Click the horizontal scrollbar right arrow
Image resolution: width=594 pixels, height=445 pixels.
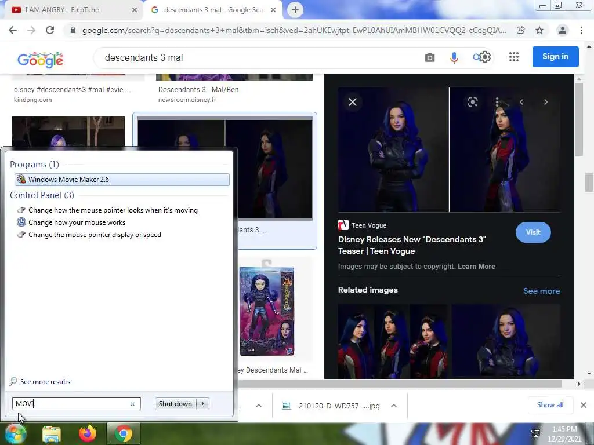tap(579, 384)
